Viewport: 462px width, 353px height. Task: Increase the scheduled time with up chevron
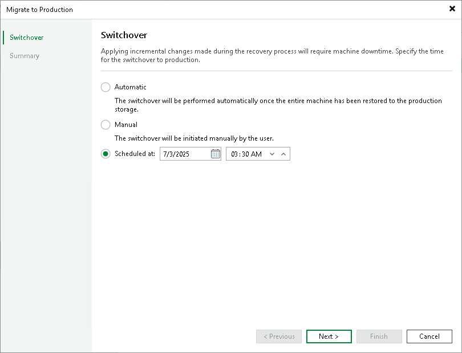coord(283,154)
